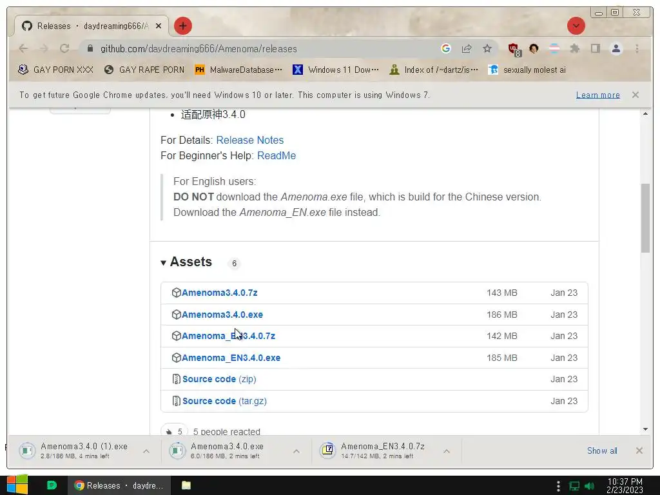
Task: Collapse the Assets section triangle
Action: click(x=163, y=263)
